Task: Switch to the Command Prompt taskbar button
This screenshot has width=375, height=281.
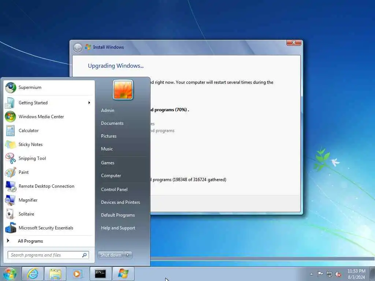Action: pos(100,274)
